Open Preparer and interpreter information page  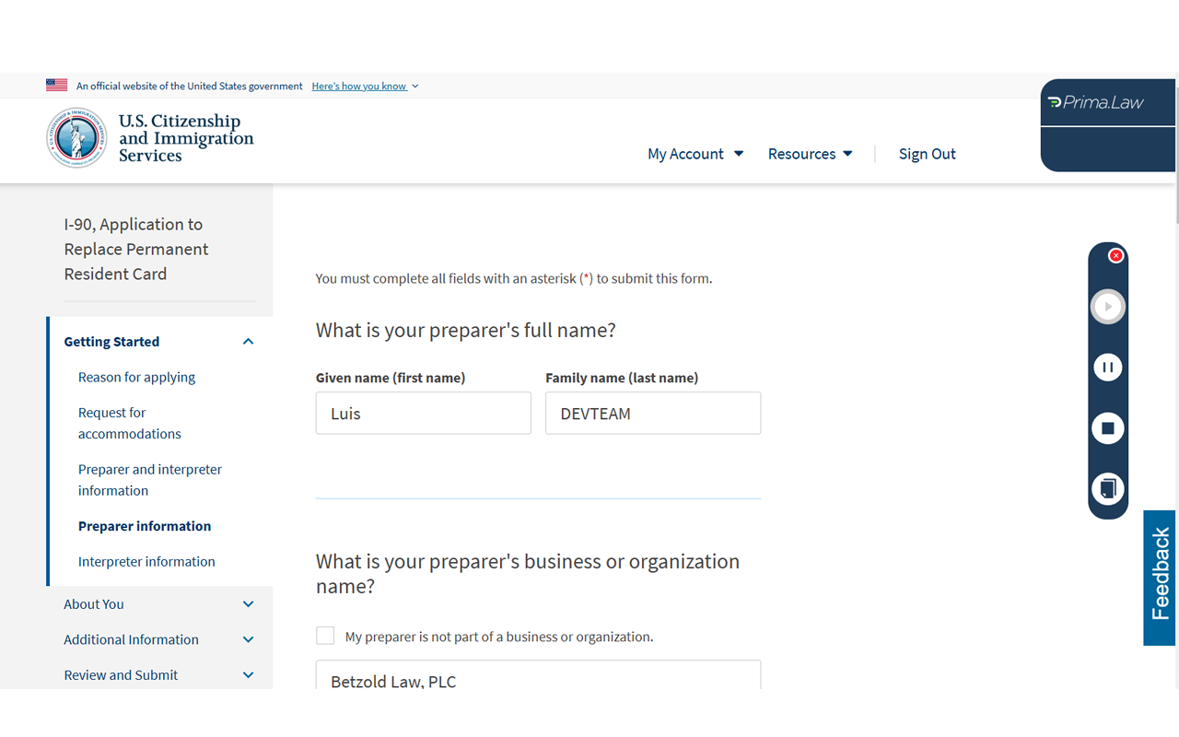tap(150, 480)
